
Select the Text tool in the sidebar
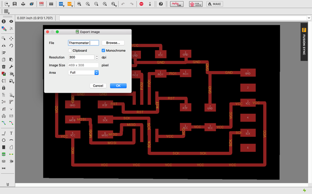click(11, 133)
